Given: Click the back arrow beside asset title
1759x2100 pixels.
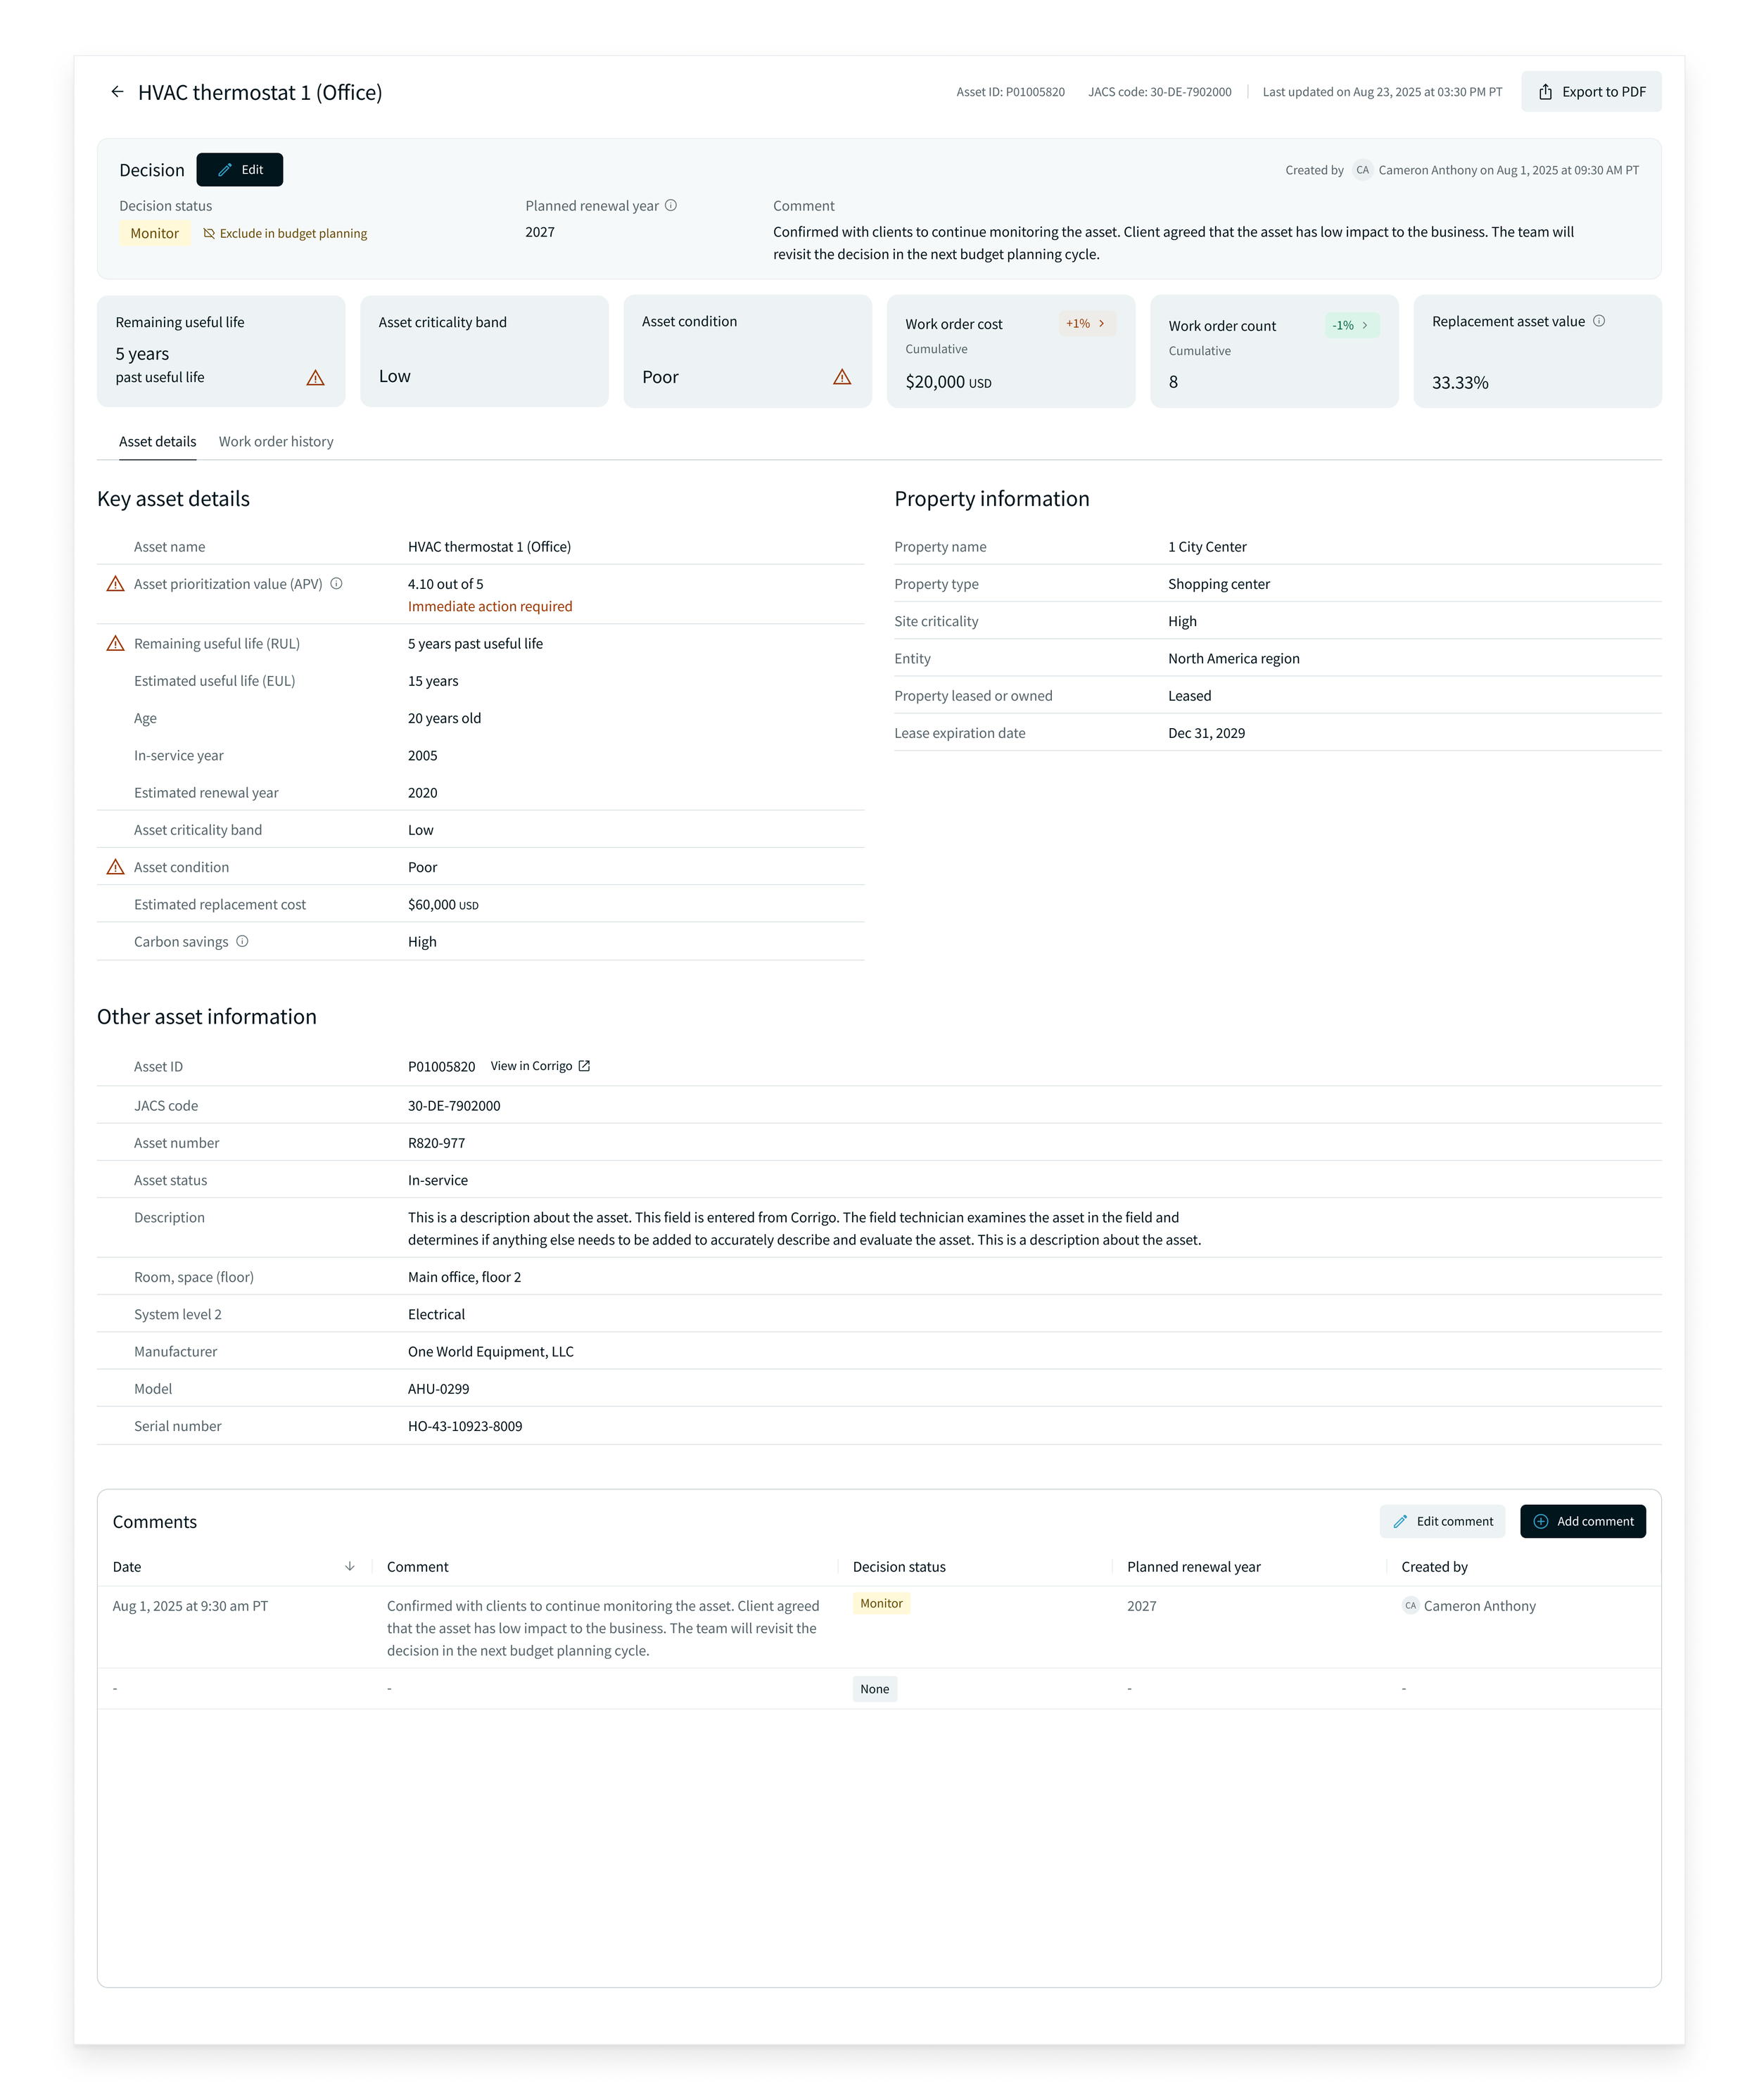Looking at the screenshot, I should [x=117, y=92].
